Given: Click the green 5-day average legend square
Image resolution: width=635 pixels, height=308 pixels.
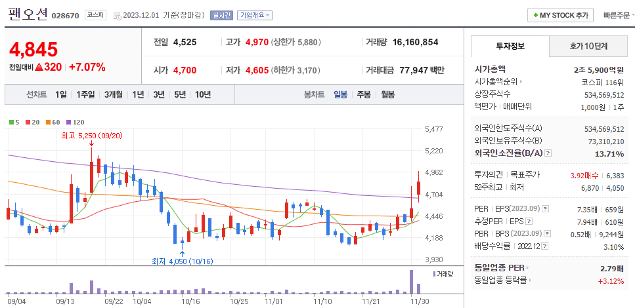Looking at the screenshot, I should 11,122.
